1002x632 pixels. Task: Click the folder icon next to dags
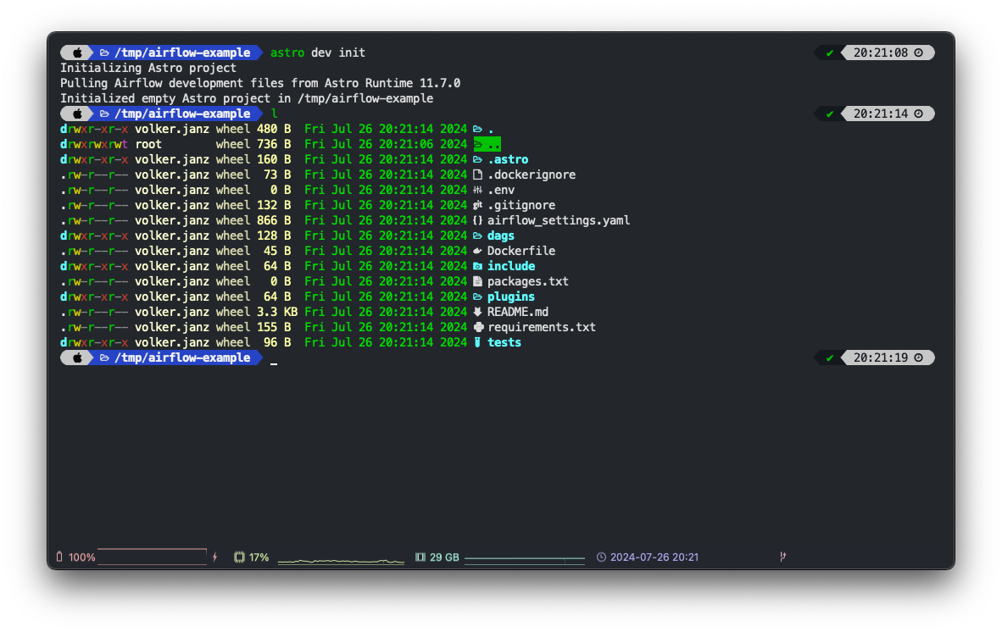coord(478,236)
